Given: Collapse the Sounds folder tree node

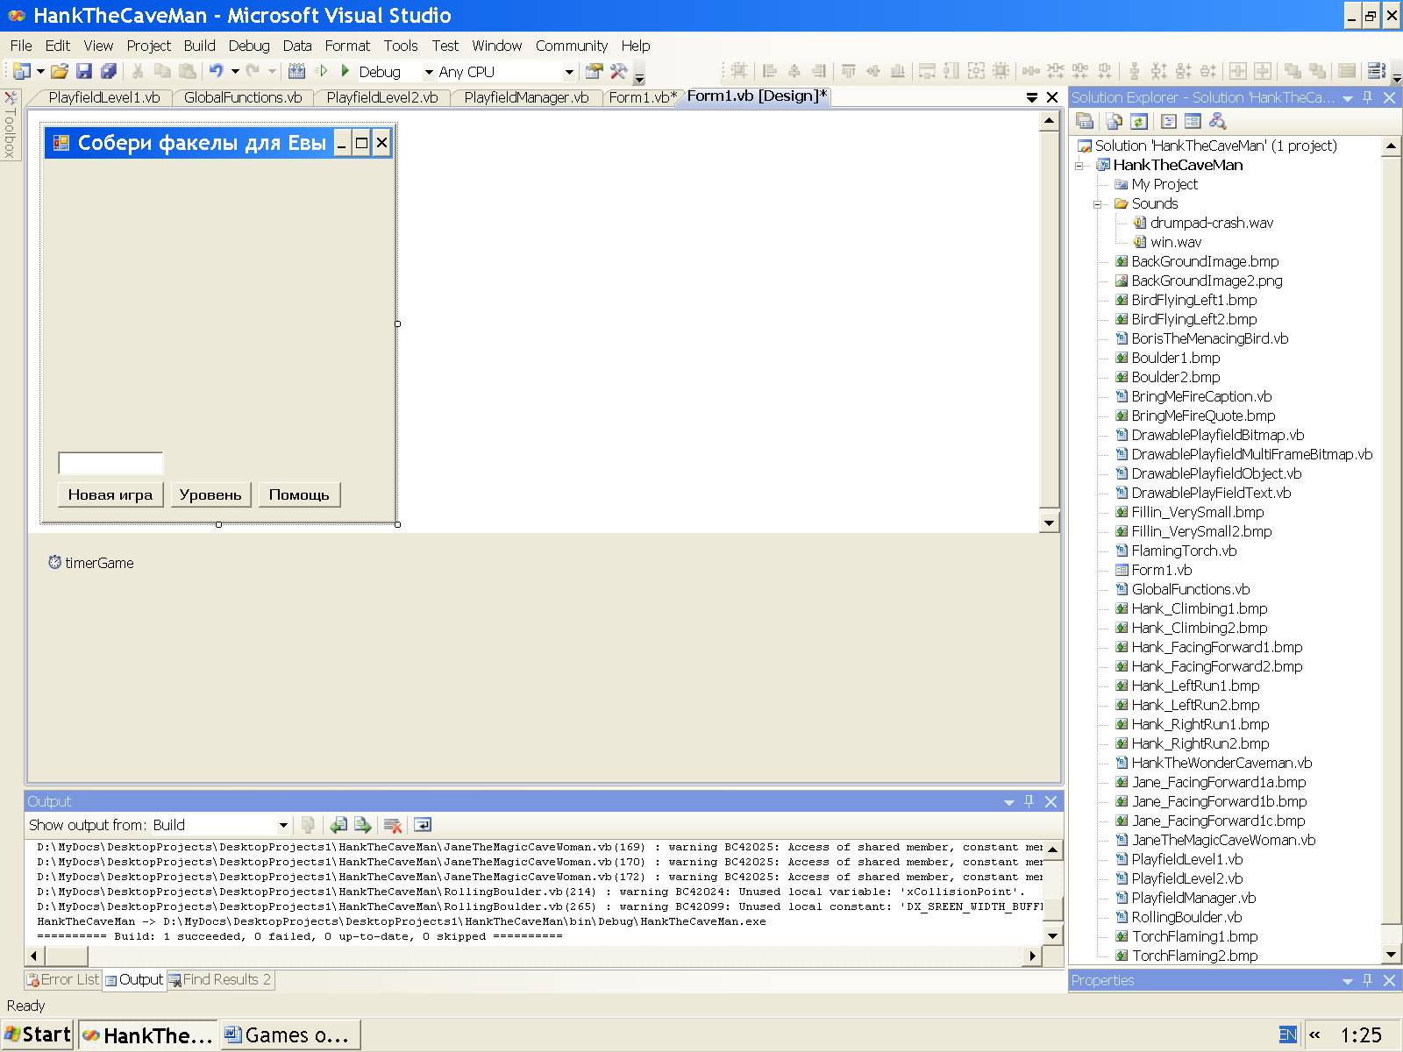Looking at the screenshot, I should pos(1098,204).
